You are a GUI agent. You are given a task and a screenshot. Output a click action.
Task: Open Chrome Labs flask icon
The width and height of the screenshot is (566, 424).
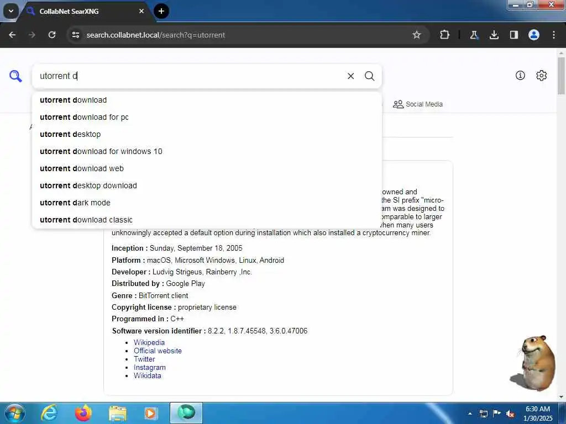(474, 35)
